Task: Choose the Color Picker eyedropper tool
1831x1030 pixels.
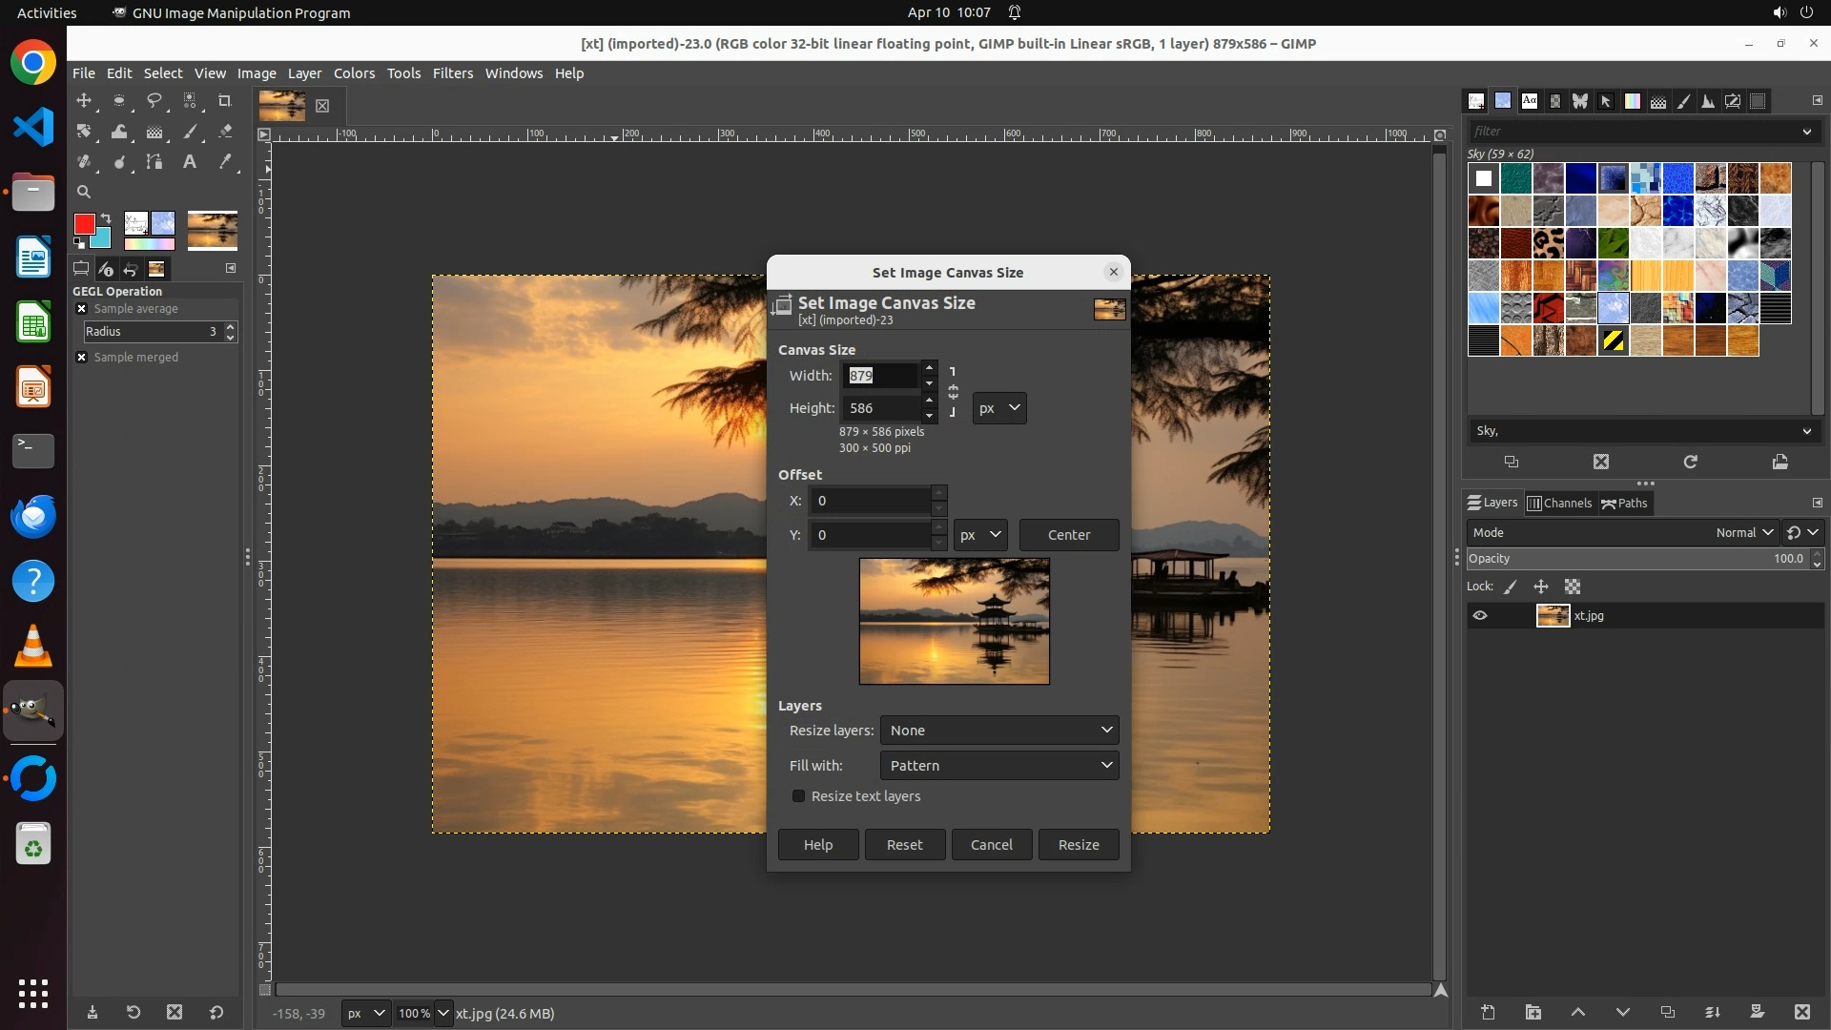Action: click(x=225, y=162)
